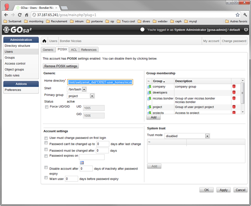The height and width of the screenshot is (206, 251).
Task: Open the monitoring bookmark folder
Action: (x=34, y=21)
